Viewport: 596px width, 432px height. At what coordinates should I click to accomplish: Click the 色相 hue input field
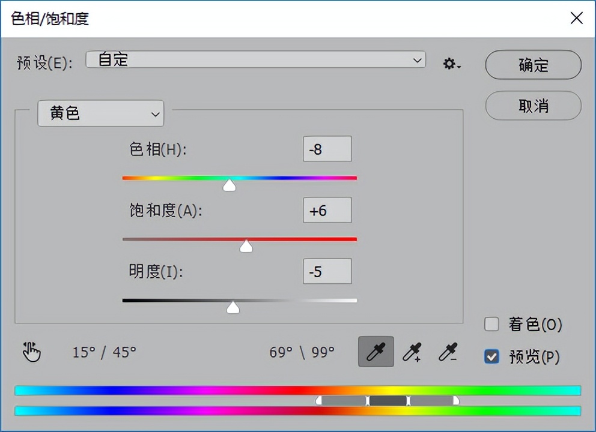[327, 149]
